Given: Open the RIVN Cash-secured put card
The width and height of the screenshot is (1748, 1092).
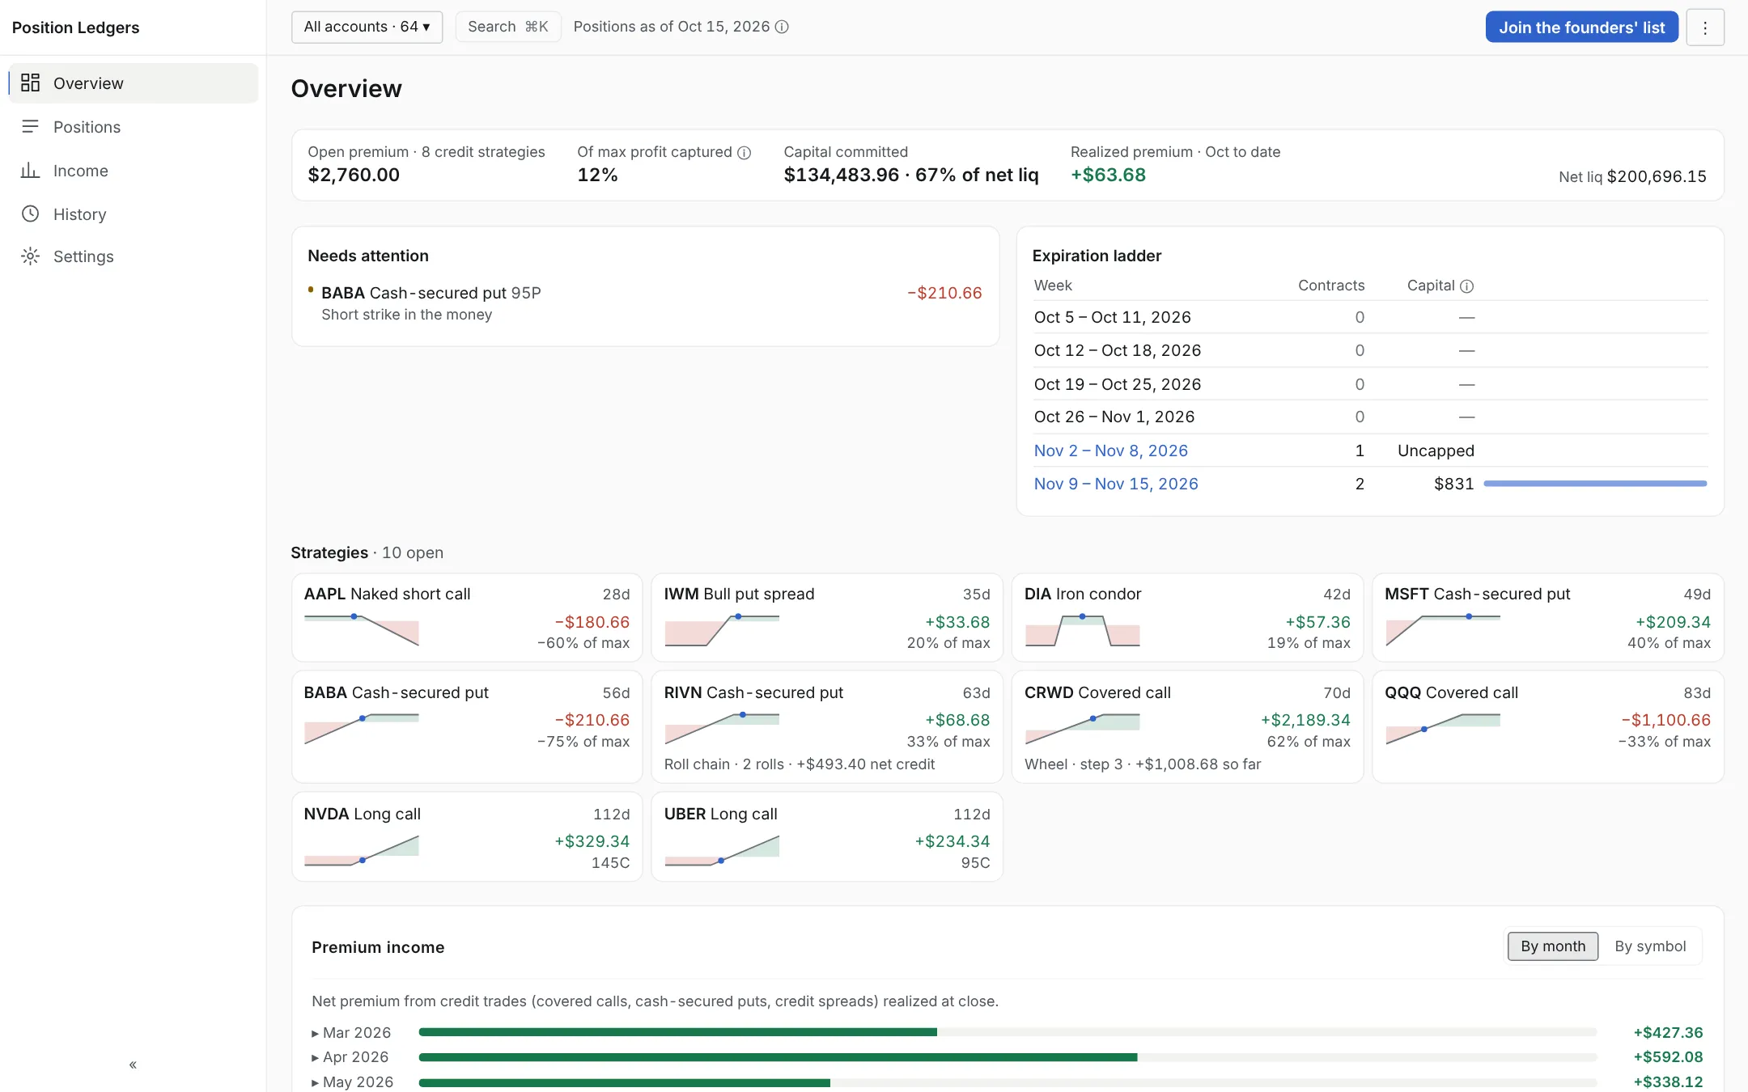Looking at the screenshot, I should (x=827, y=726).
